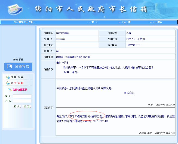Focus the 编号 input field
The width and height of the screenshot is (178, 144).
[22, 96]
